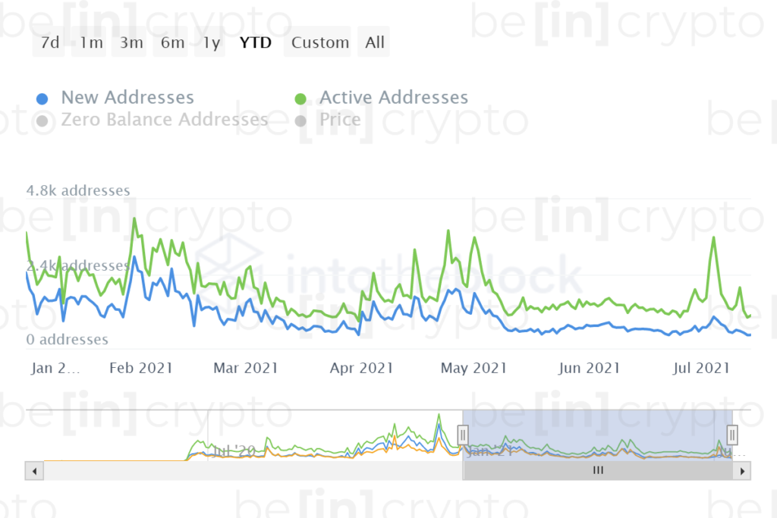
Task: Select the 7d time range
Action: click(x=49, y=42)
